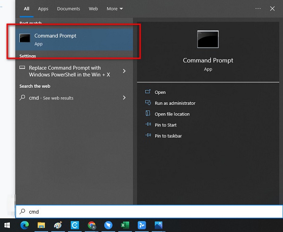
Task: Open the Windows Start button
Action: (x=7, y=225)
